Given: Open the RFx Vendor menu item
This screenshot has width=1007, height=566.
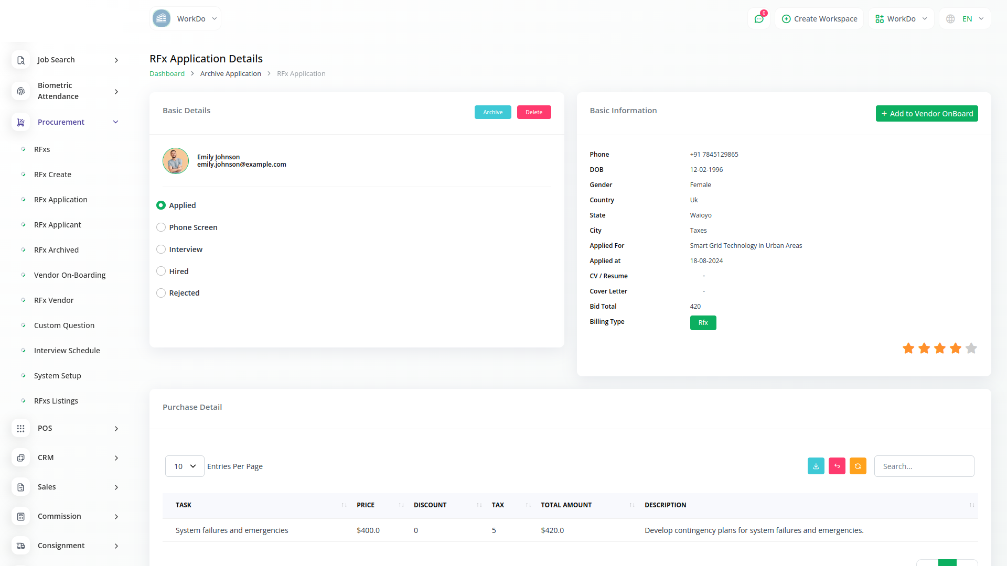Looking at the screenshot, I should (54, 300).
